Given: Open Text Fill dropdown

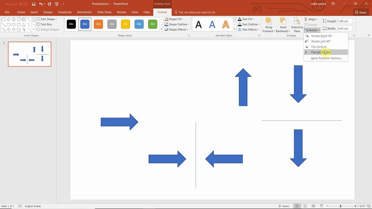Looking at the screenshot, I should (246, 19).
